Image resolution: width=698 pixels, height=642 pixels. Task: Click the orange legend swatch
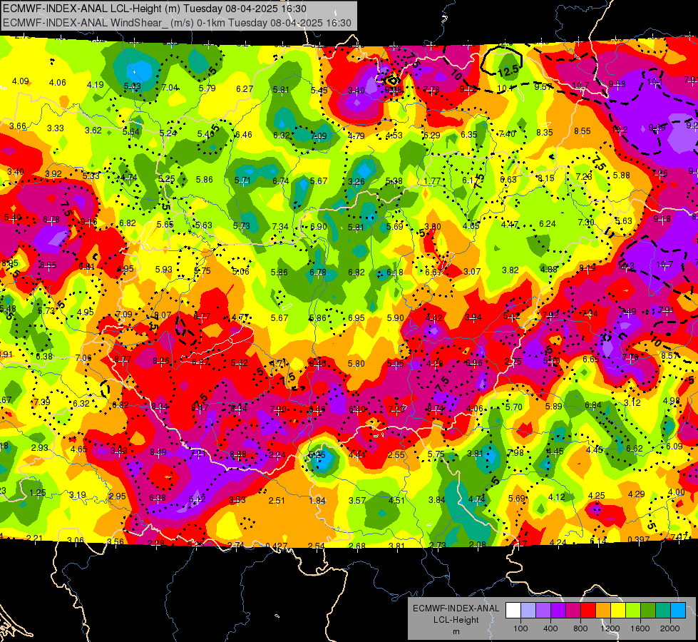603,611
